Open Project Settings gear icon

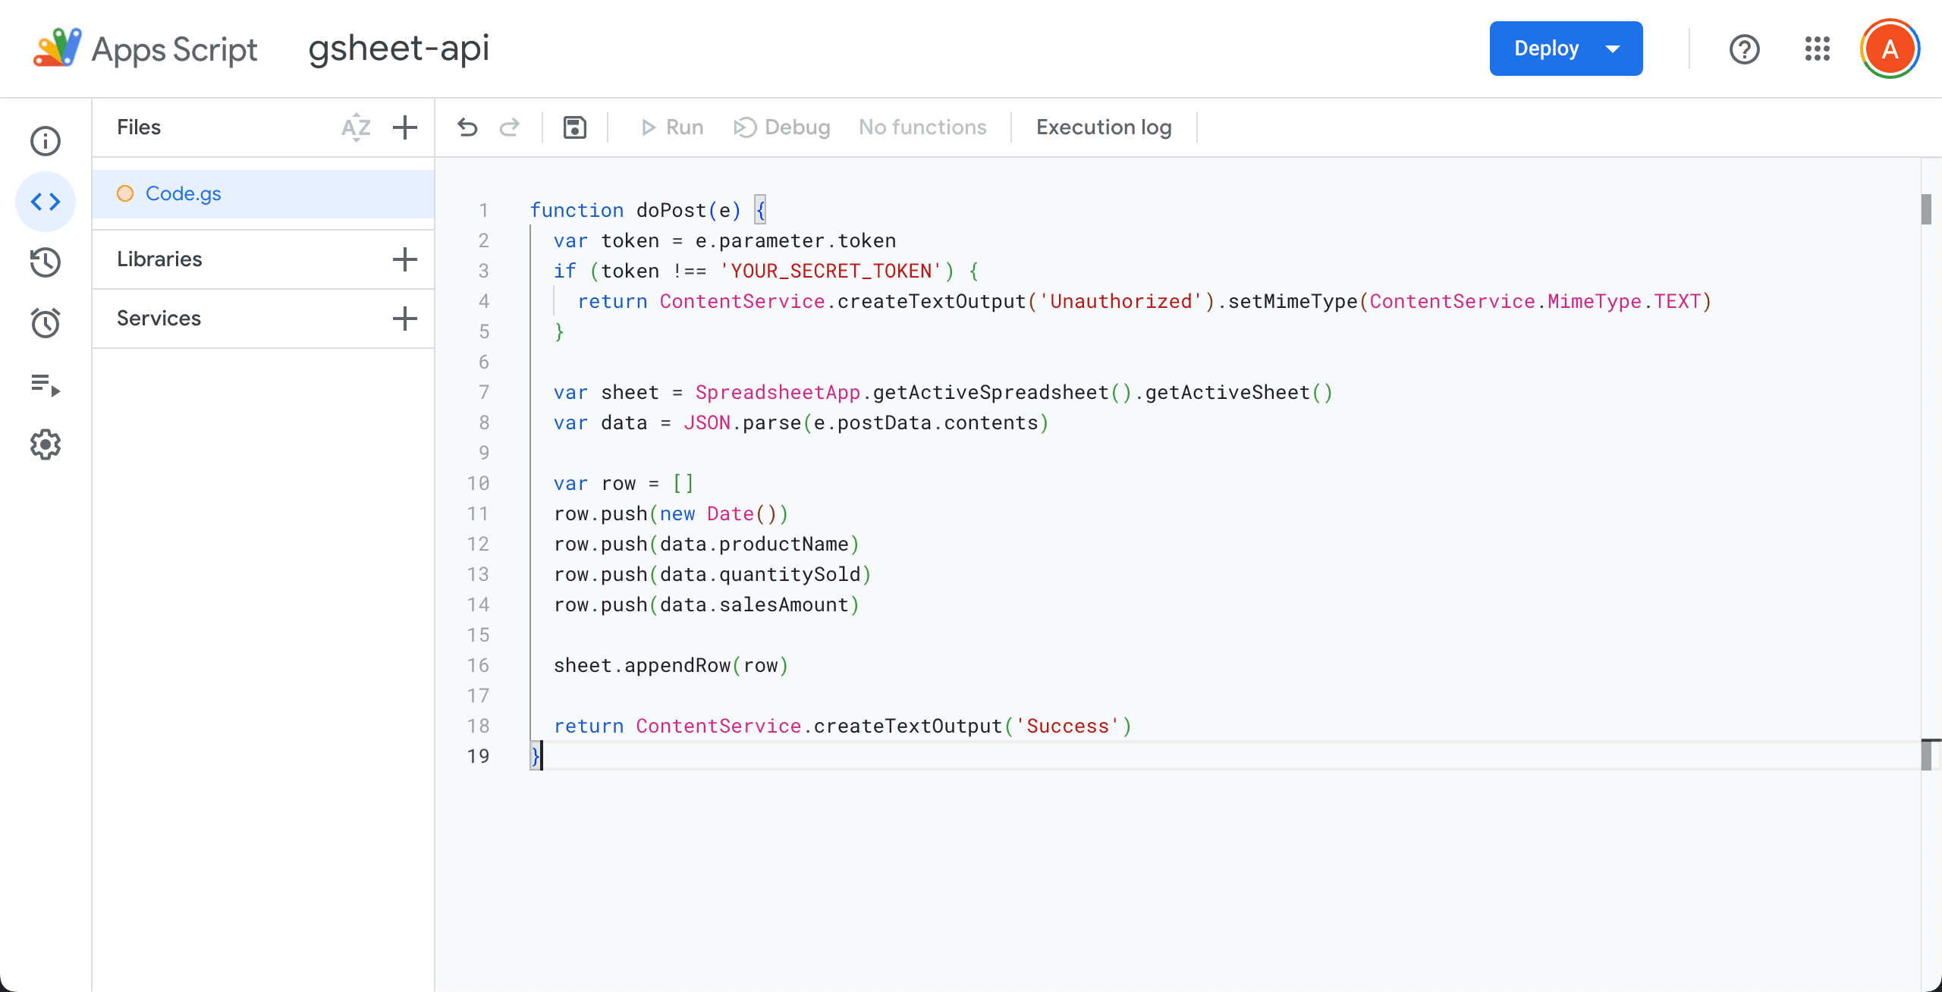[x=46, y=445]
